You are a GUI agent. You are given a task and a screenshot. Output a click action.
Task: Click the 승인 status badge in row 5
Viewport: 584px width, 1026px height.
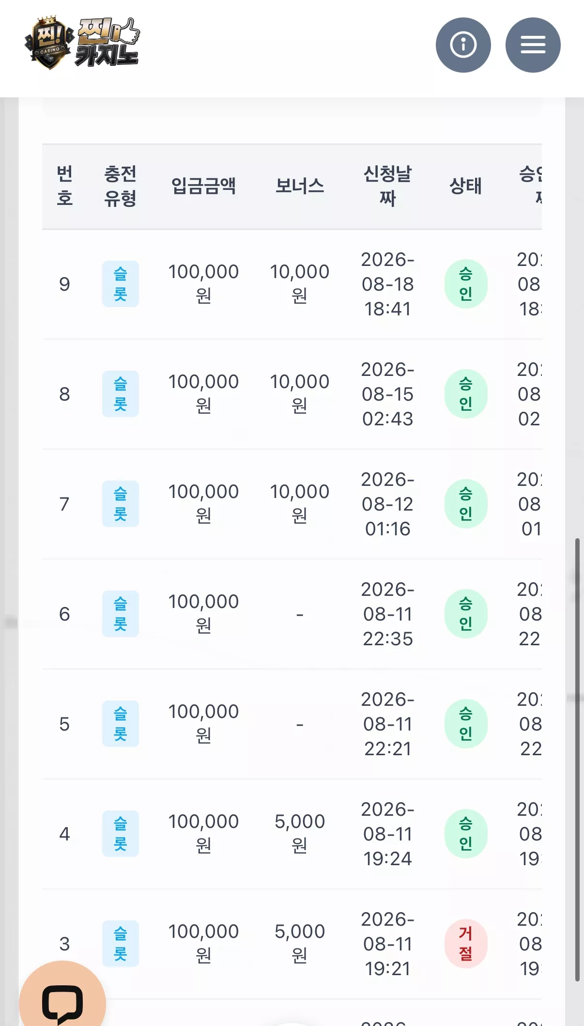pyautogui.click(x=466, y=724)
